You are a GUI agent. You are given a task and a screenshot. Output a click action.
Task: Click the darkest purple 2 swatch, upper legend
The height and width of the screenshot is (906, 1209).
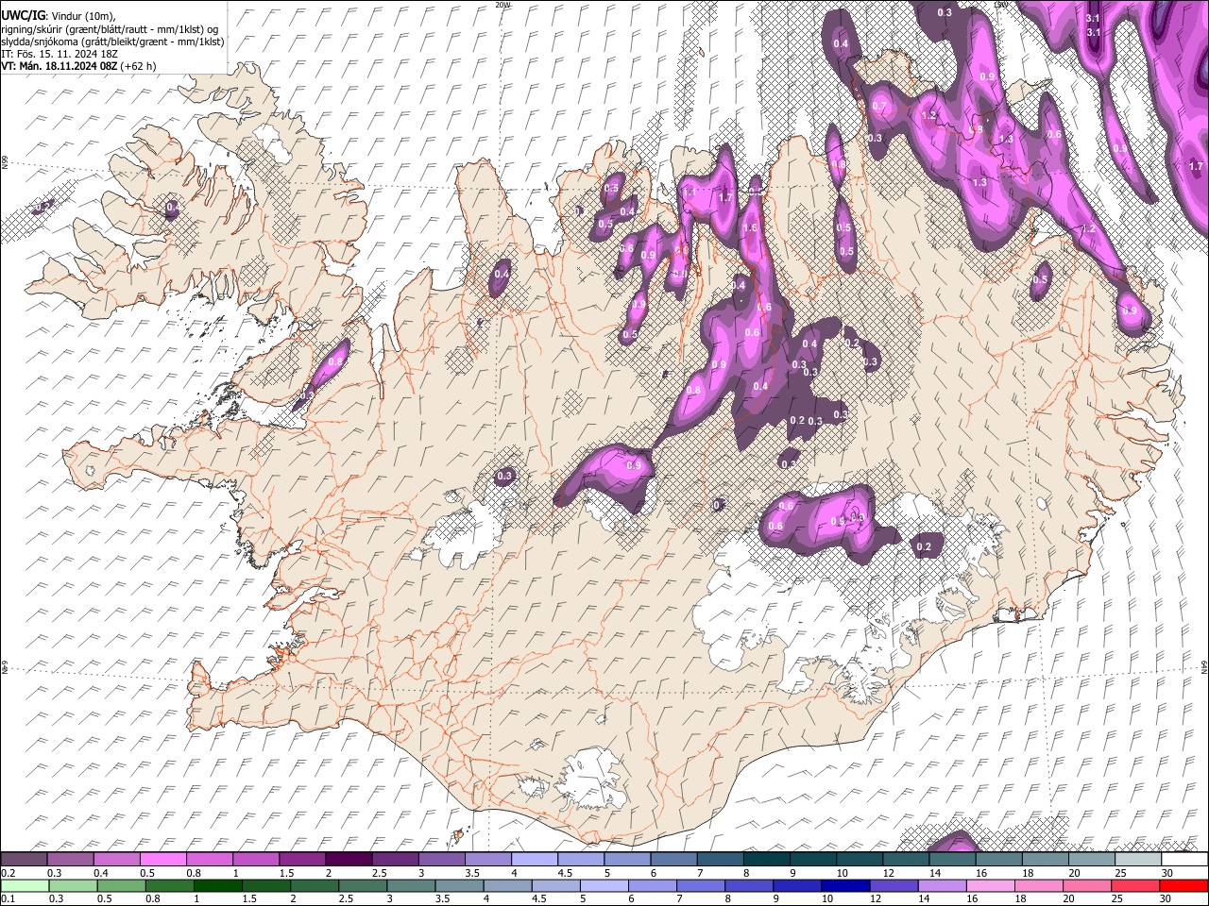coord(349,859)
